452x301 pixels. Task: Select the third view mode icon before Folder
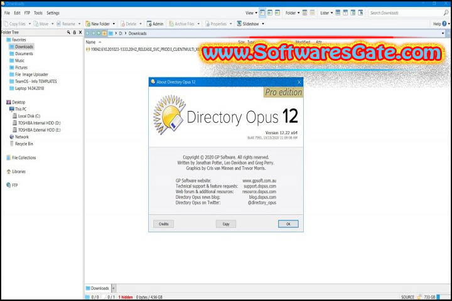click(x=277, y=13)
